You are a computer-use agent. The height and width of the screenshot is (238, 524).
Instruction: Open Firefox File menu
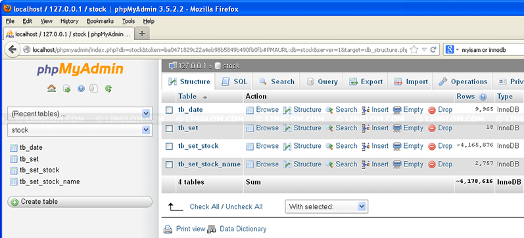click(10, 21)
